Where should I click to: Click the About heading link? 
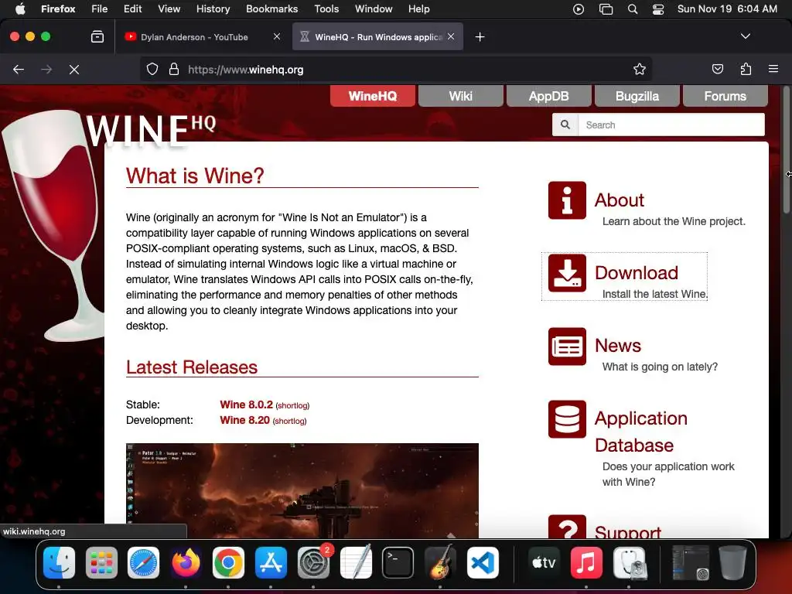(x=620, y=200)
